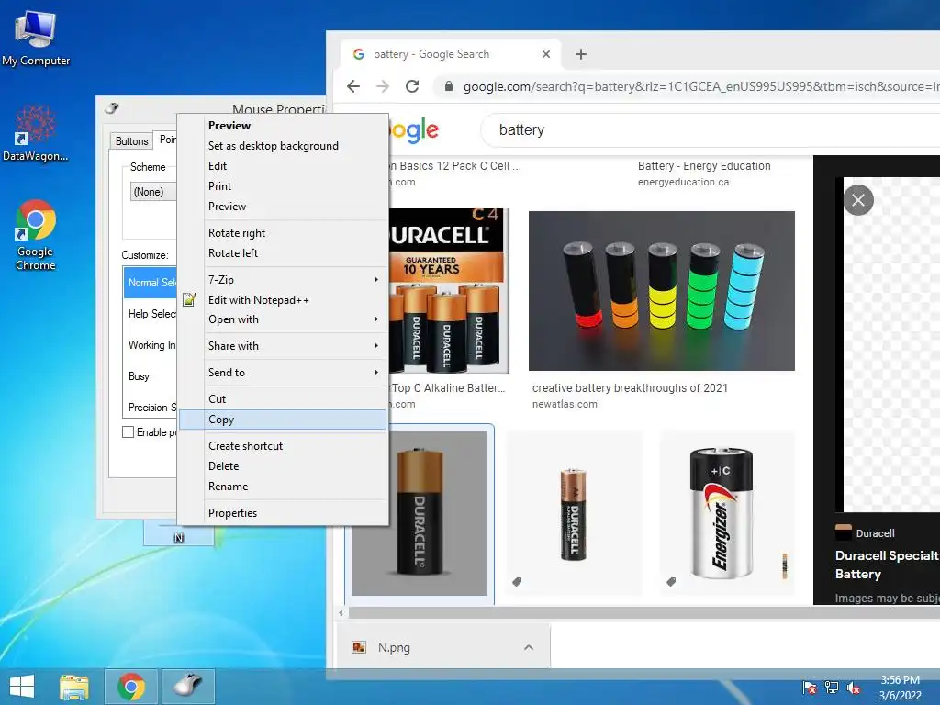940x705 pixels.
Task: Switch to Chrome via taskbar icon
Action: coord(131,687)
